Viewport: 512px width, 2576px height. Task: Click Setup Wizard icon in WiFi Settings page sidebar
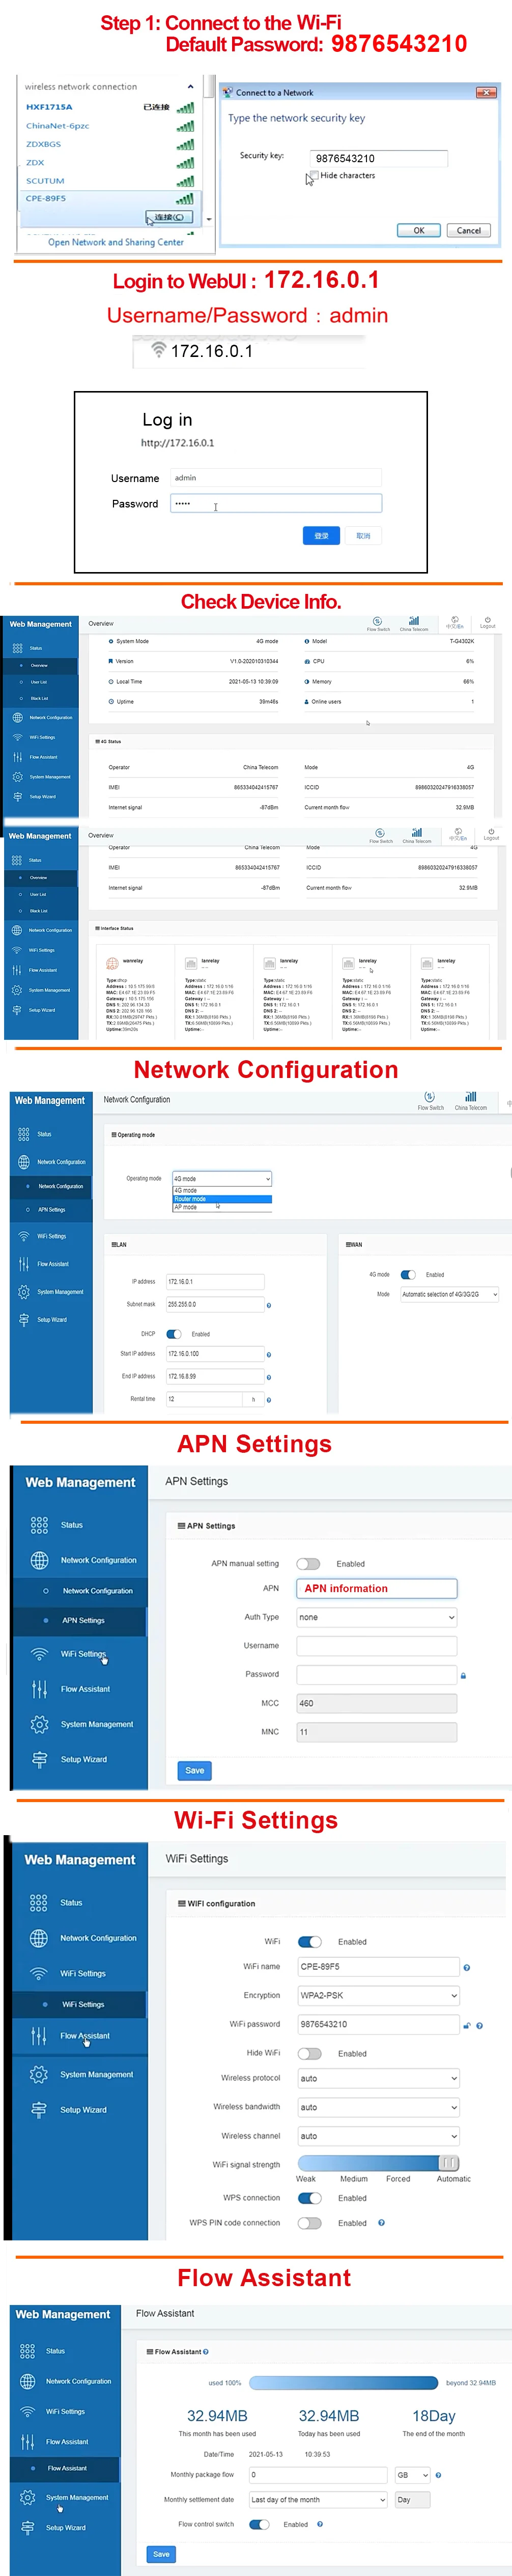pyautogui.click(x=38, y=2109)
